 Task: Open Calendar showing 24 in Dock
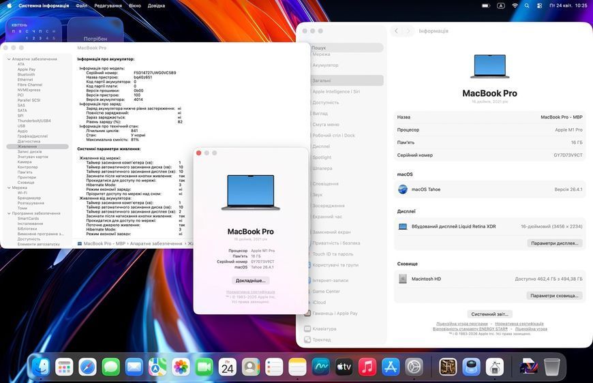[x=227, y=367]
